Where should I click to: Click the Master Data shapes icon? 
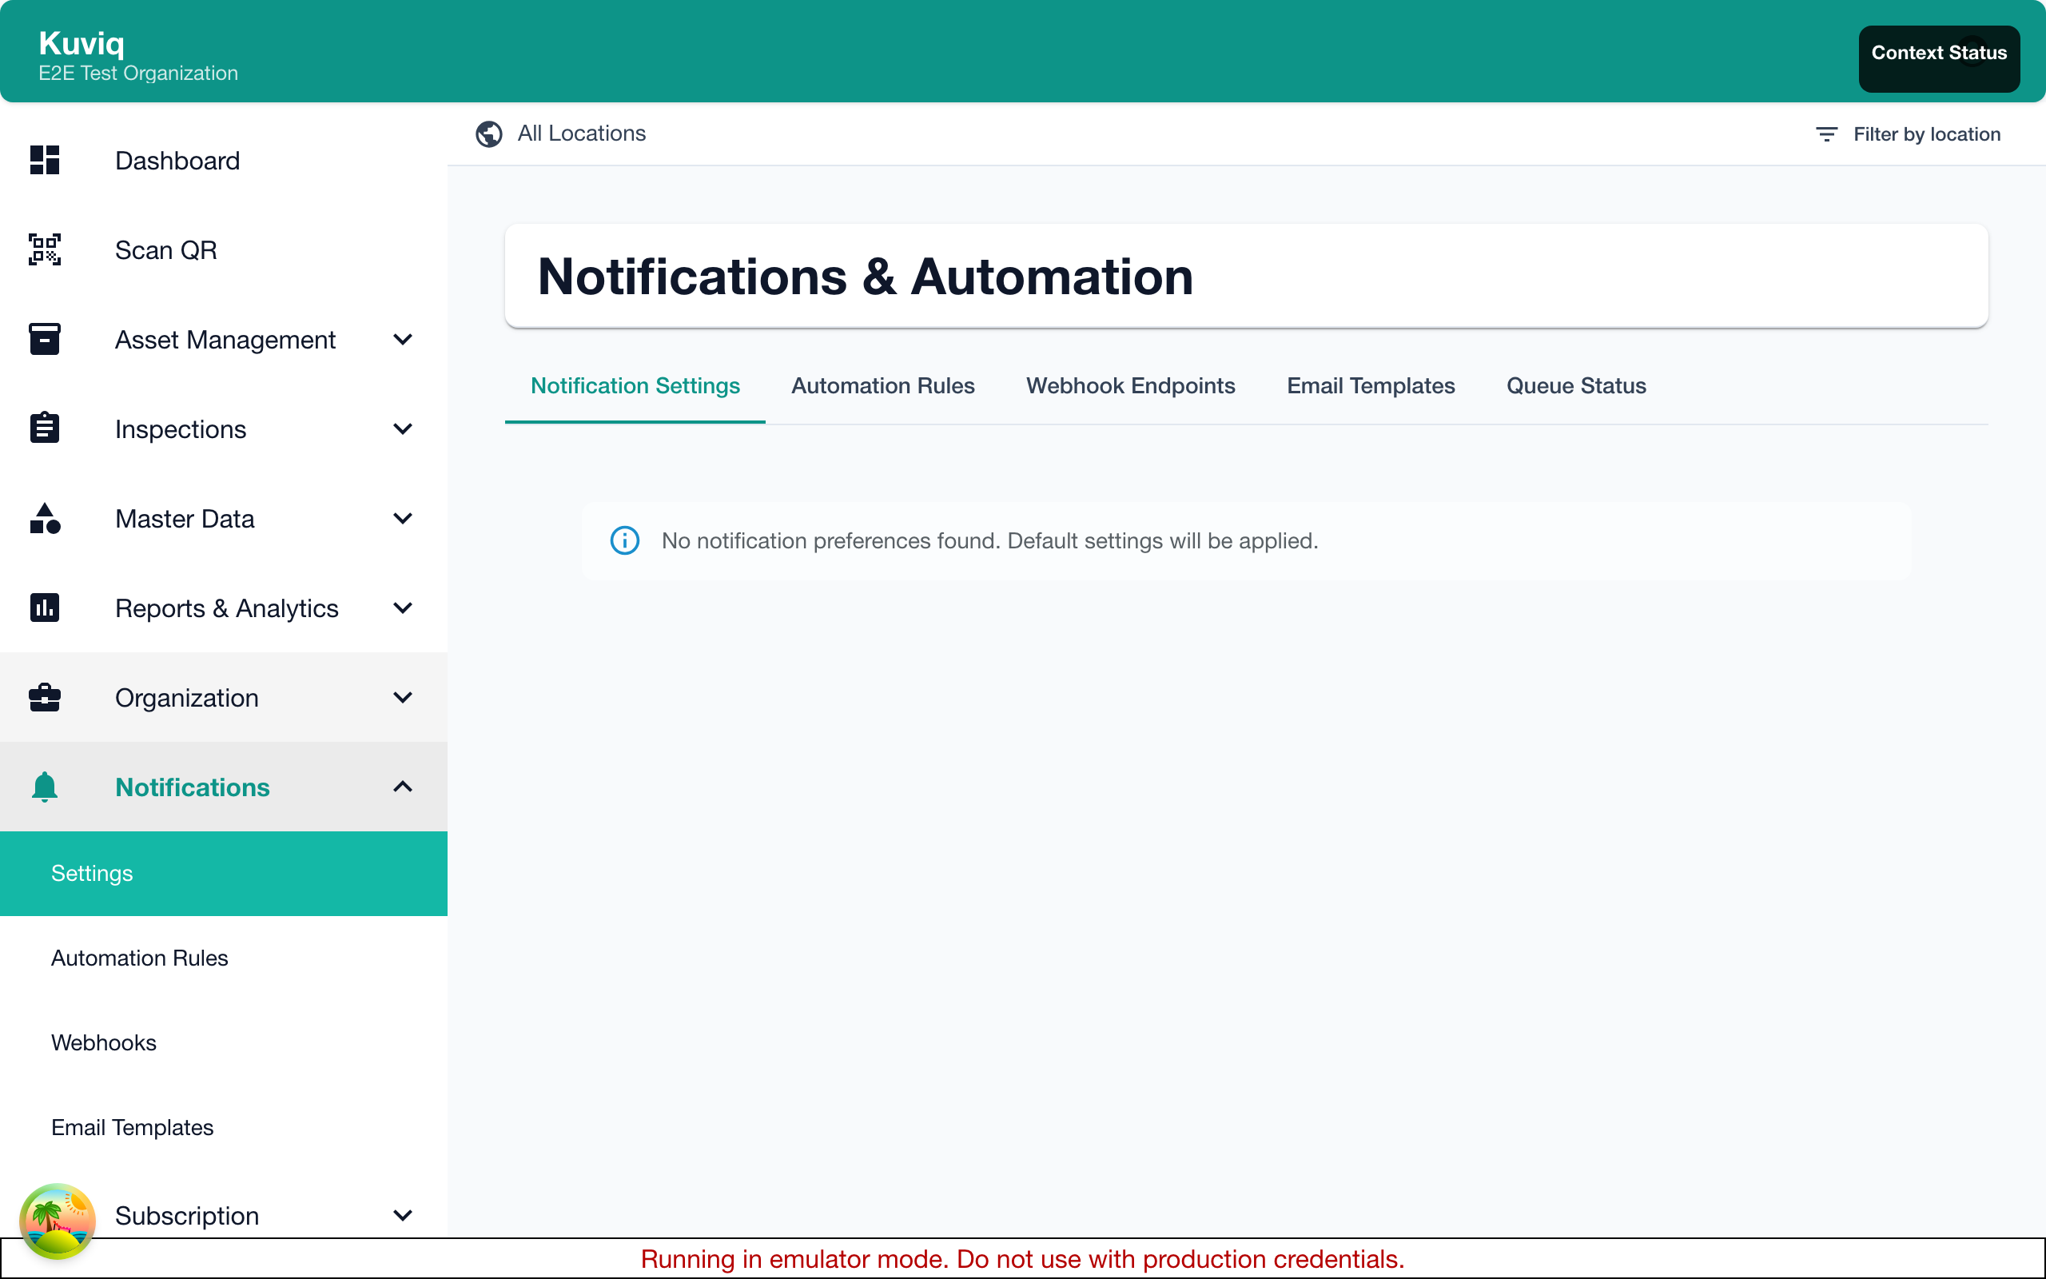click(45, 518)
